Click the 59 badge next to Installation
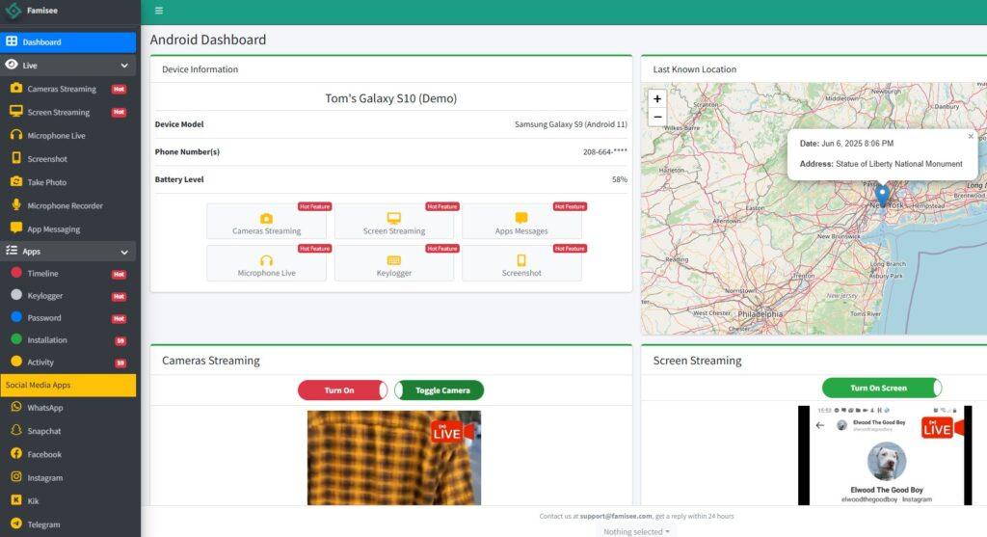The height and width of the screenshot is (537, 987). (120, 340)
